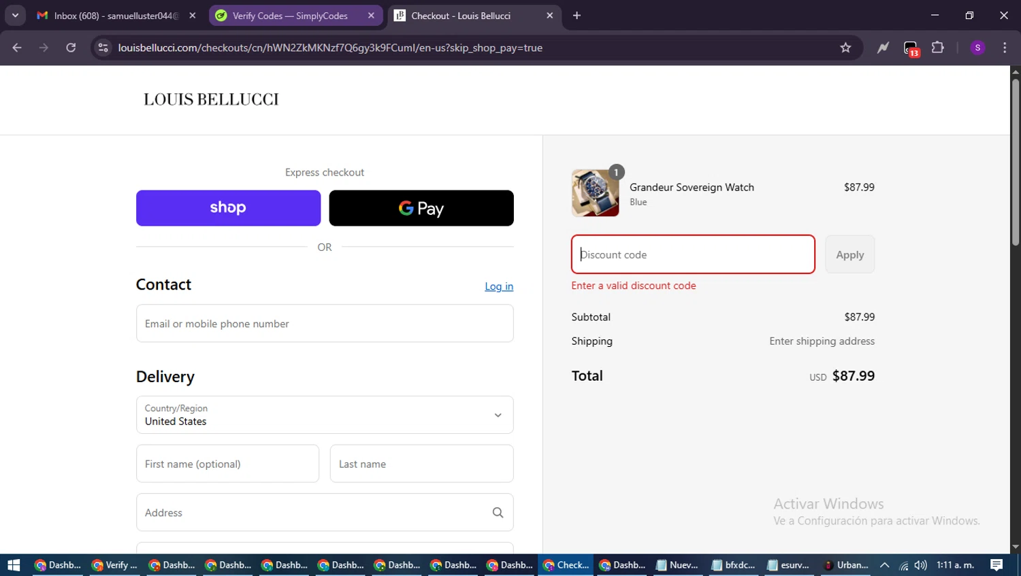
Task: Go back using the browser back arrow
Action: [x=17, y=48]
